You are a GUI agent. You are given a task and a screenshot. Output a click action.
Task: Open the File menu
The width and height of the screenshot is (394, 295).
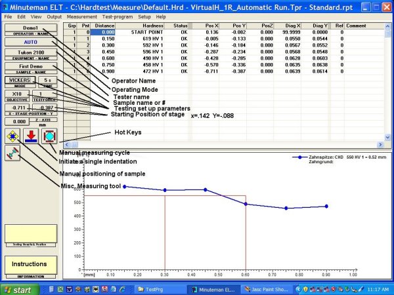point(8,17)
